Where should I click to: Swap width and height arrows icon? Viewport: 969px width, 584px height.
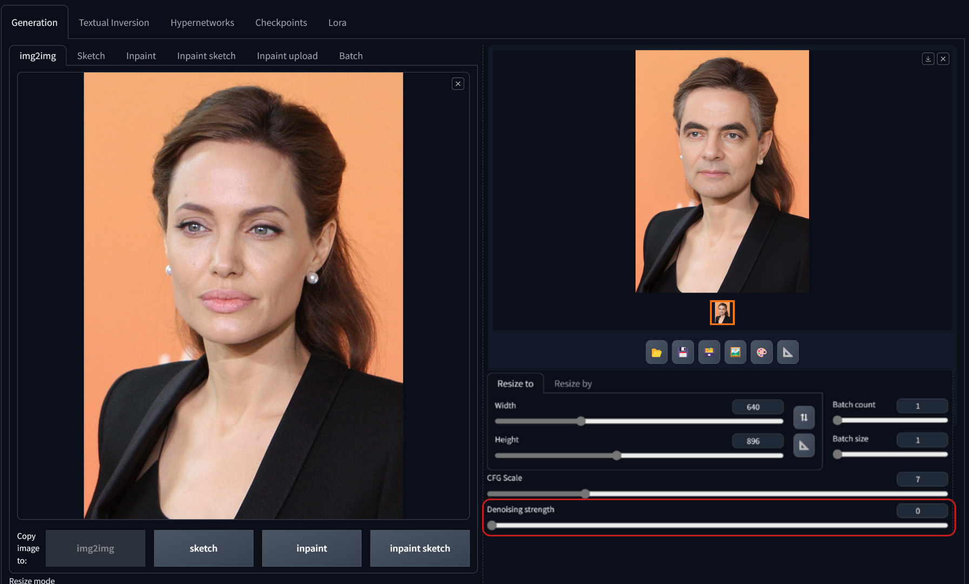804,417
